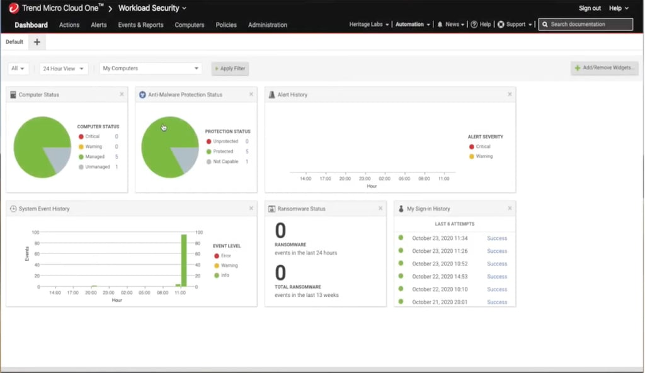Open the News dropdown arrow

[x=462, y=25]
